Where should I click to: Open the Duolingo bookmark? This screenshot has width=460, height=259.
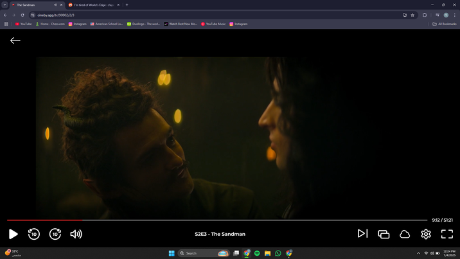click(x=143, y=24)
